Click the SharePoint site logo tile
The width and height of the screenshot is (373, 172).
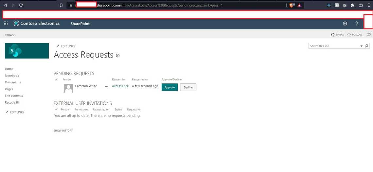click(27, 51)
